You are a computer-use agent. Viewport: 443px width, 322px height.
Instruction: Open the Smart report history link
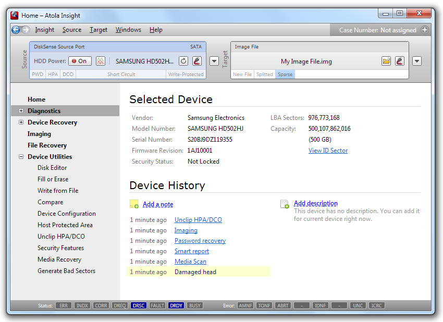click(192, 251)
